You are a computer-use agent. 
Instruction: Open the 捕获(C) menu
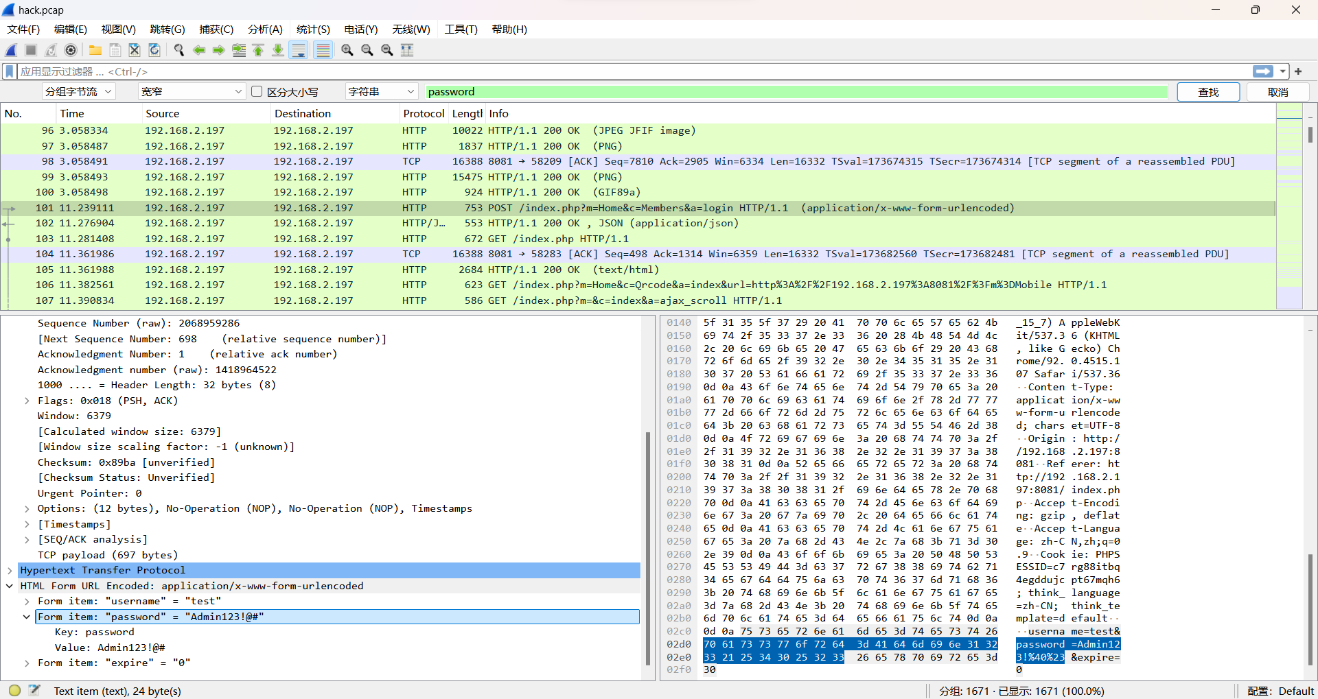(x=216, y=29)
